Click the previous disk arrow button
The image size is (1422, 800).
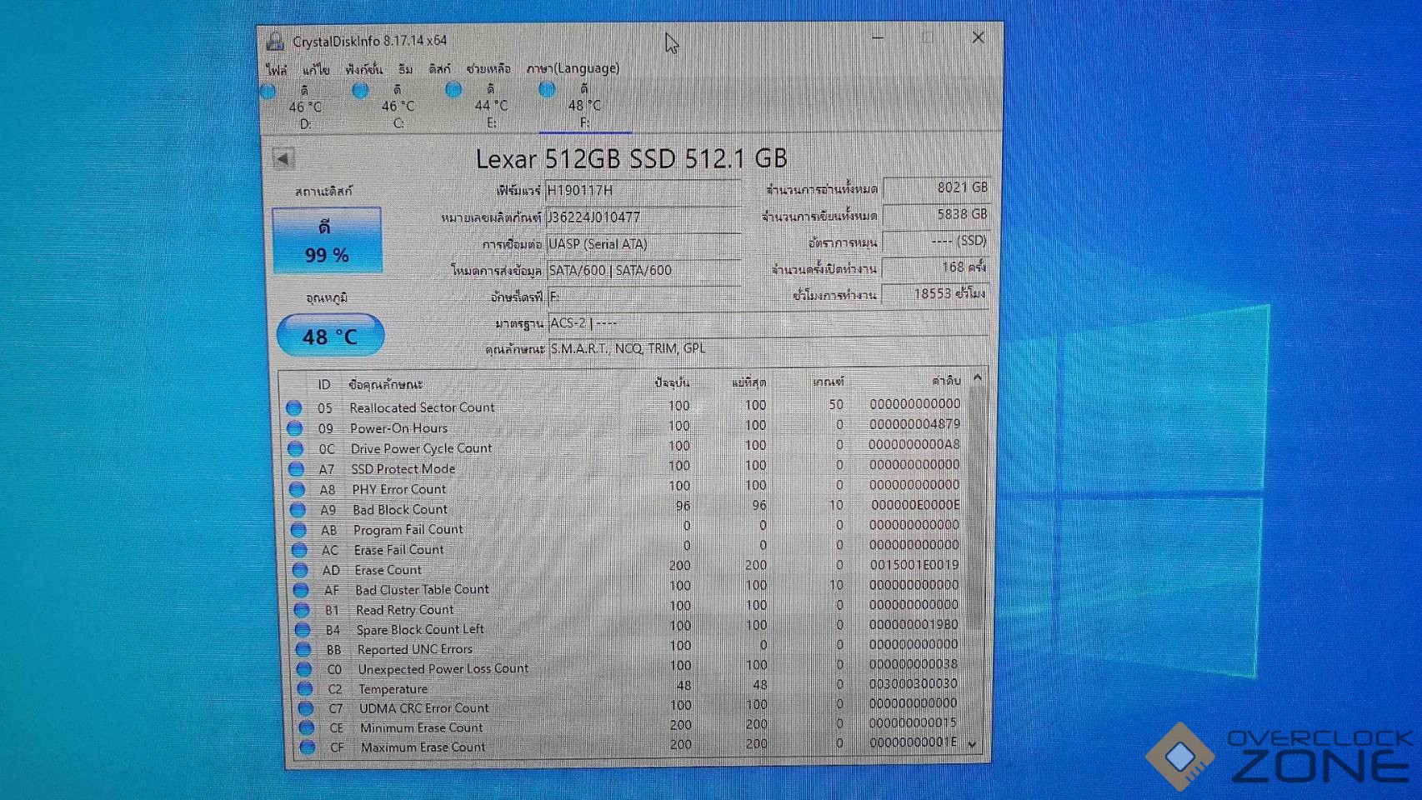[x=283, y=158]
